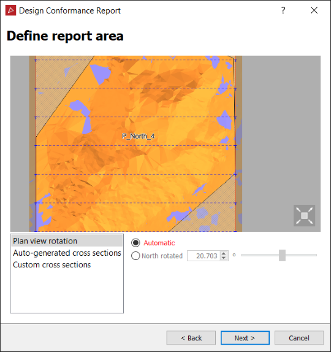The image size is (331, 352).
Task: Select the North rotated radio button
Action: (135, 256)
